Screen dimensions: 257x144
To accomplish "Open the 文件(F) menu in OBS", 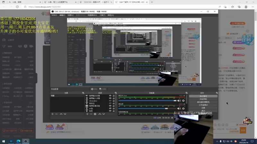I will point(54,15).
